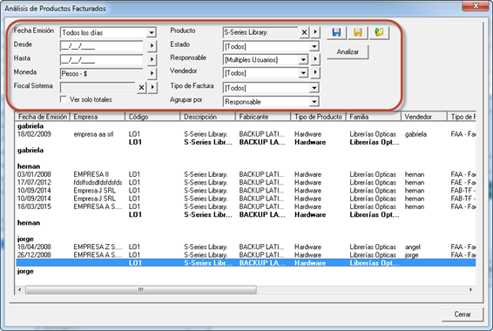This screenshot has height=331, width=493.
Task: Click the highlighted blue total row
Action: pos(246,263)
